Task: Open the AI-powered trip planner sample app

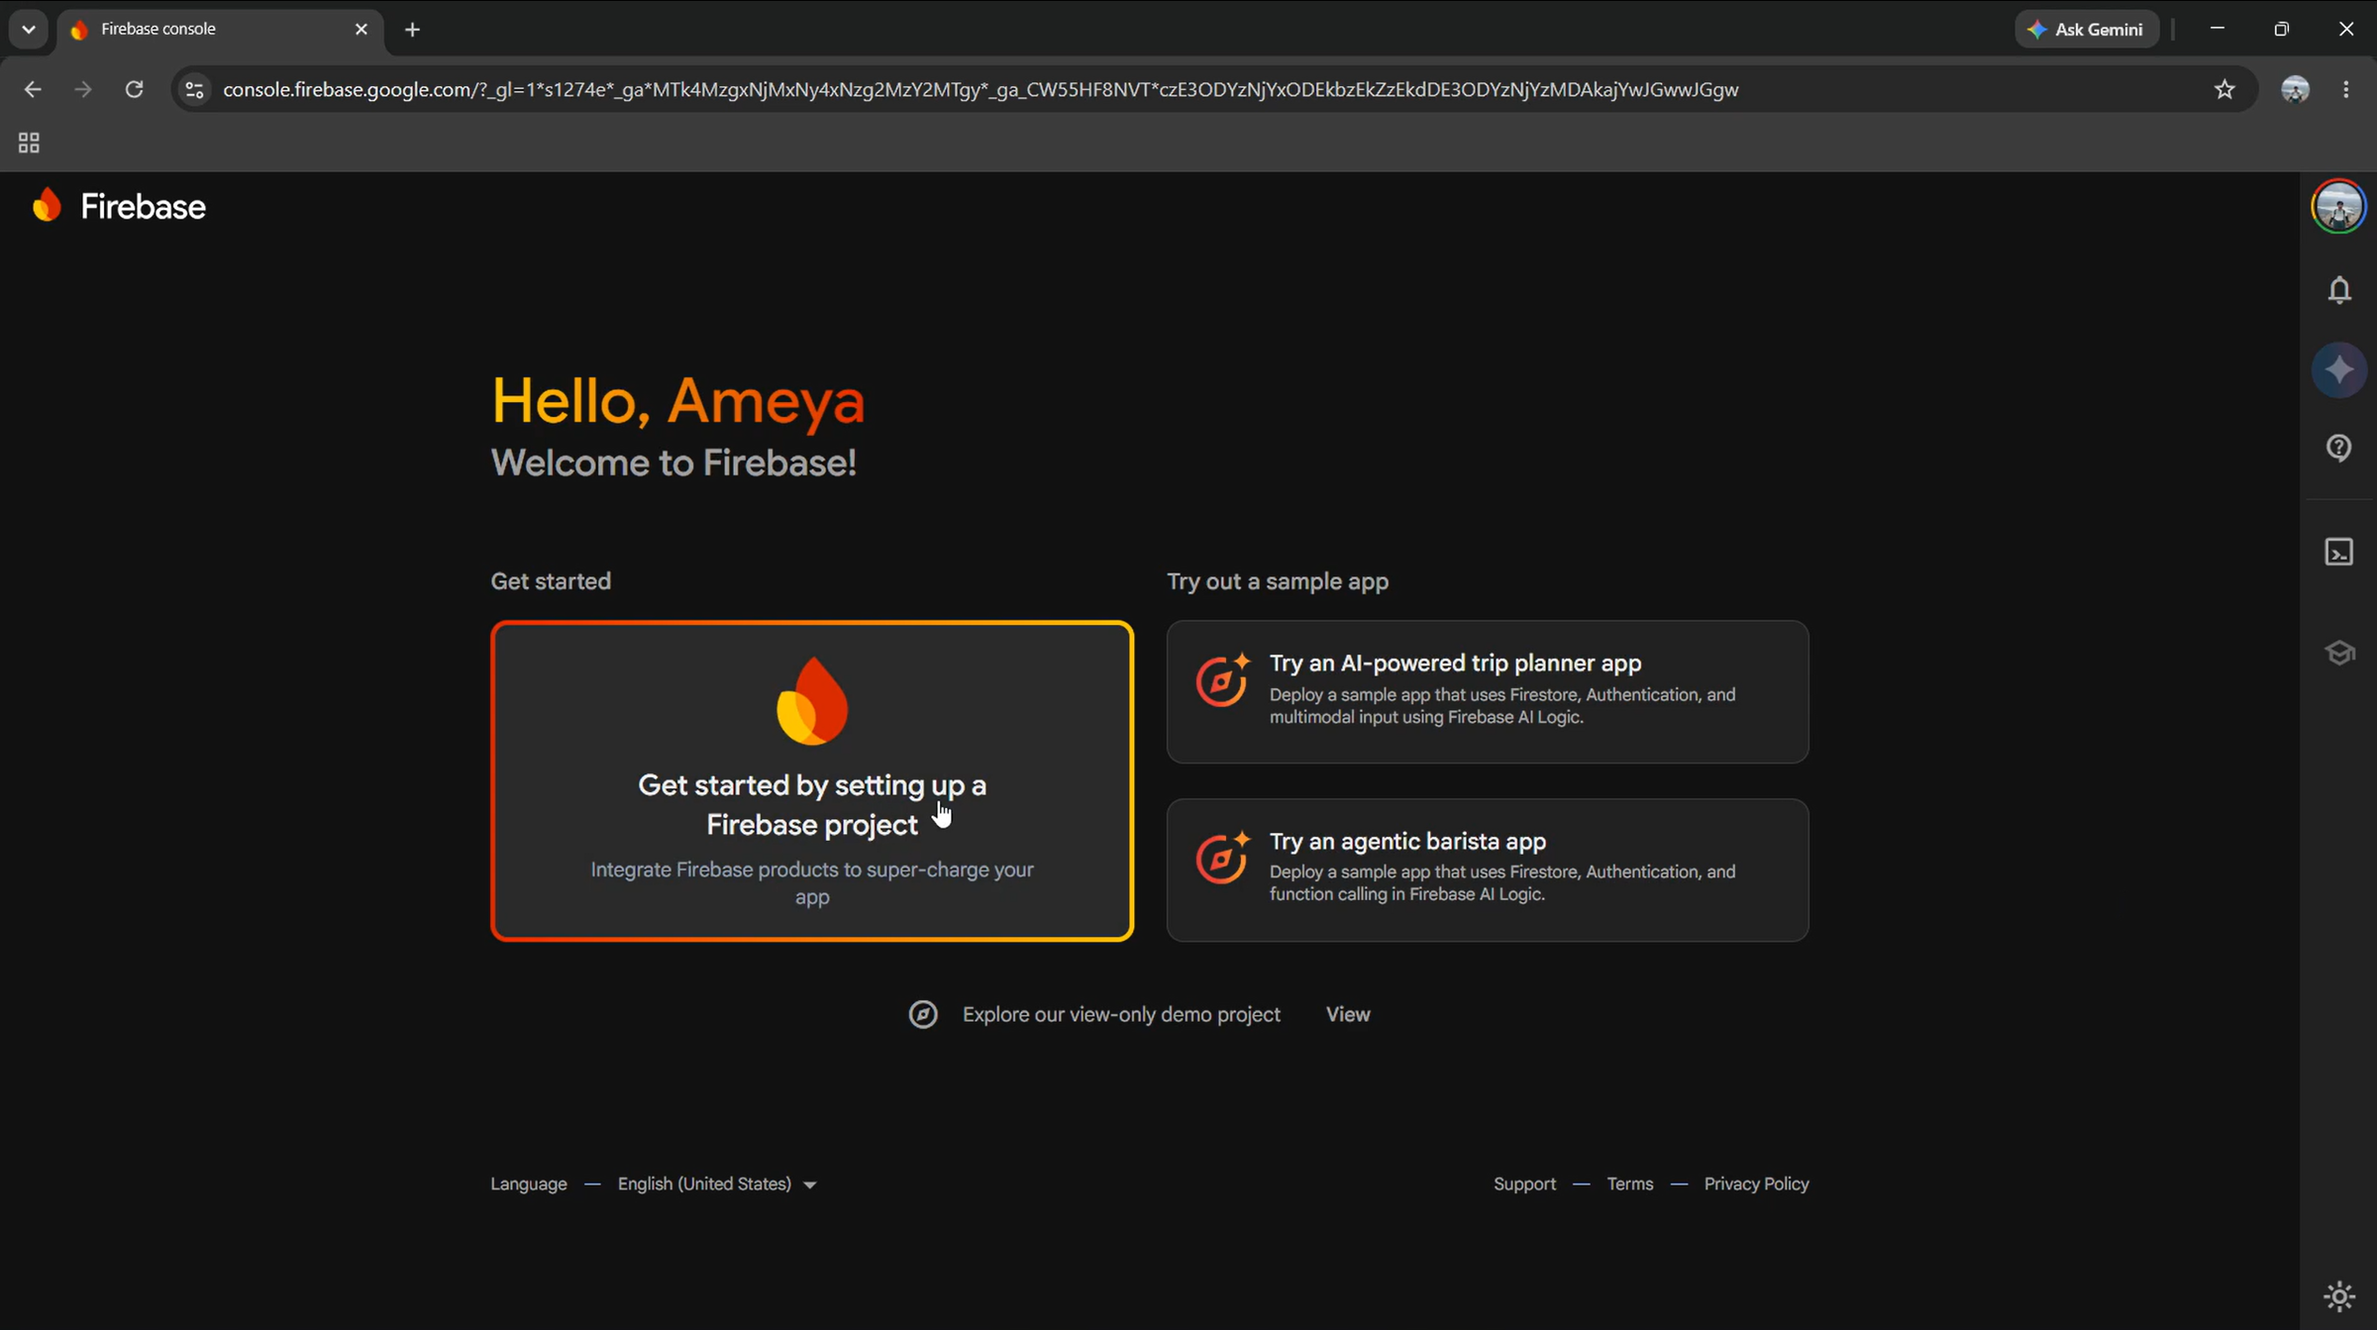Action: click(1488, 691)
